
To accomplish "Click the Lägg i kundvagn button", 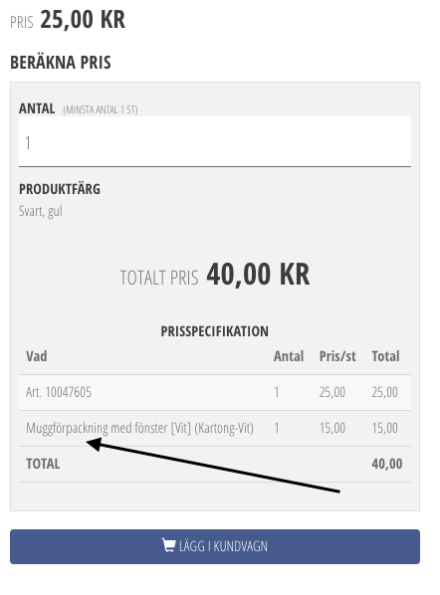I will [215, 546].
